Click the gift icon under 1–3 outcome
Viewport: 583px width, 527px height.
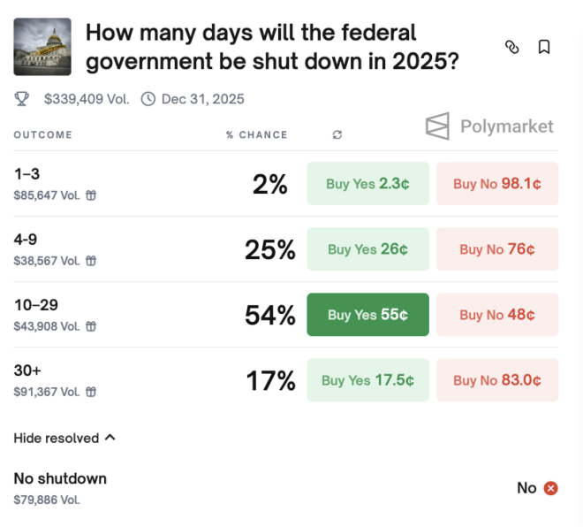[91, 195]
